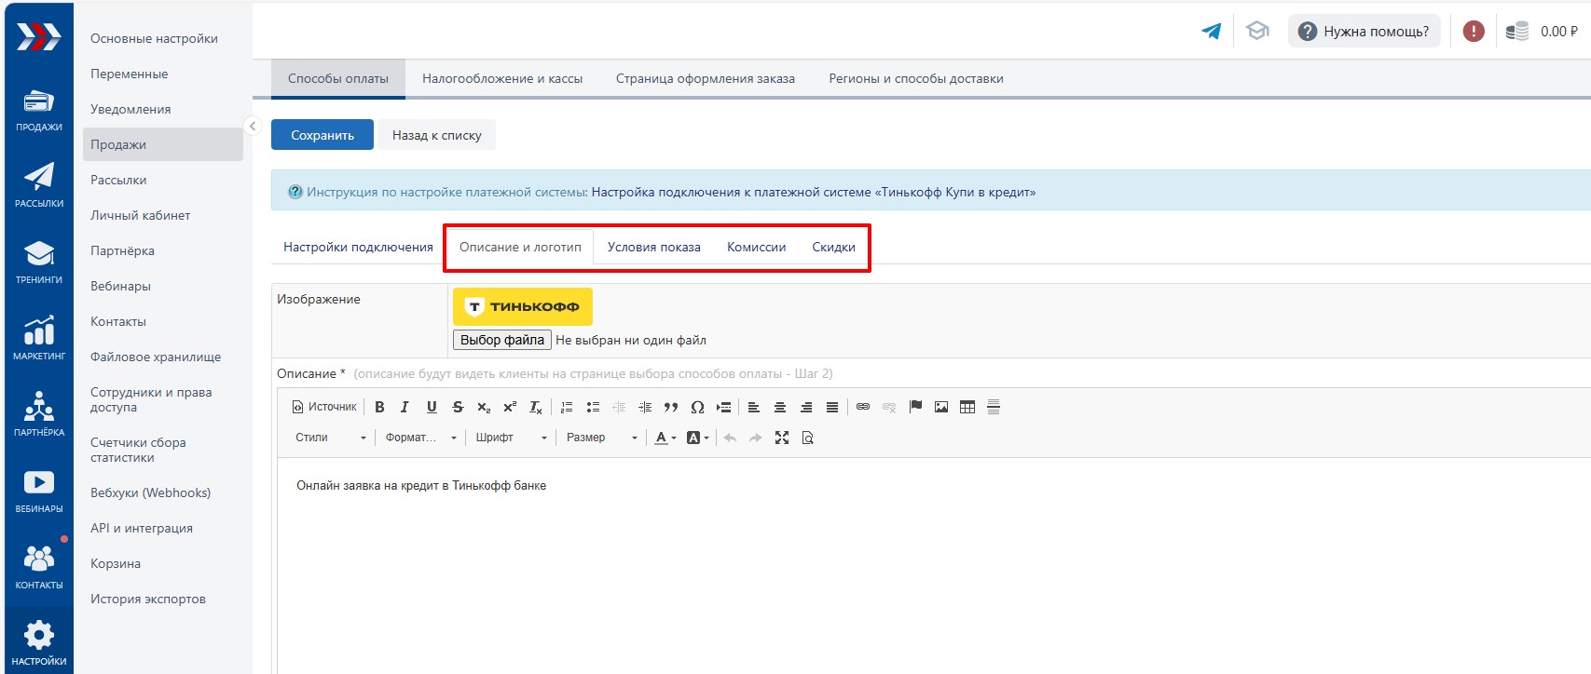Viewport: 1591px width, 674px height.
Task: Toggle subscript formatting
Action: (484, 407)
